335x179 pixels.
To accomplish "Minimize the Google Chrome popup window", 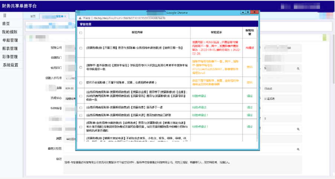I will click(242, 12).
